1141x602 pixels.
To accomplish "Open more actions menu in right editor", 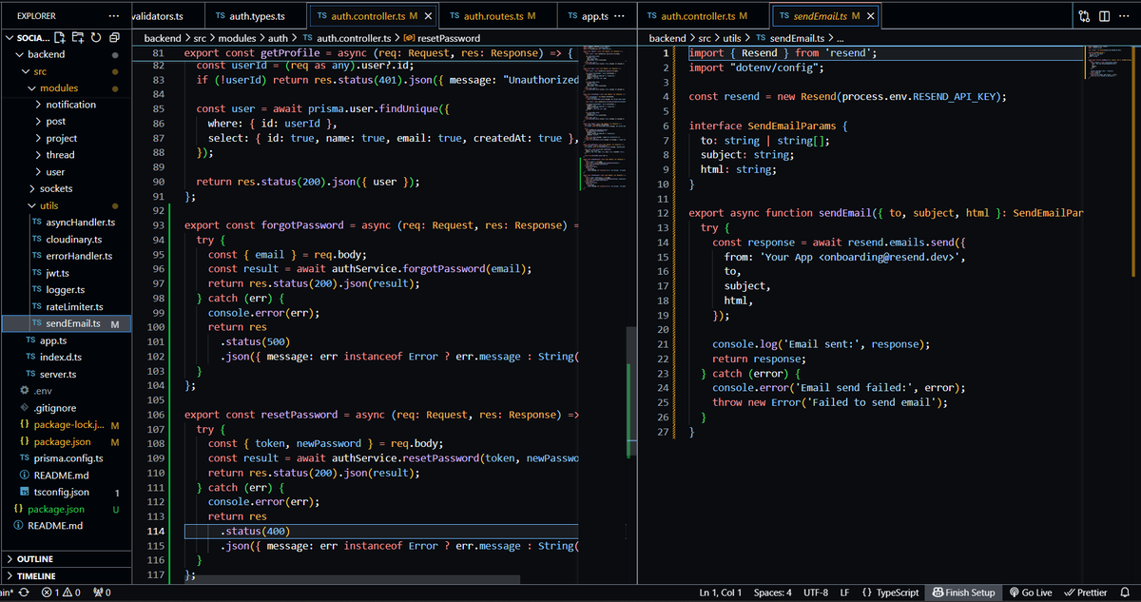I will 1124,16.
